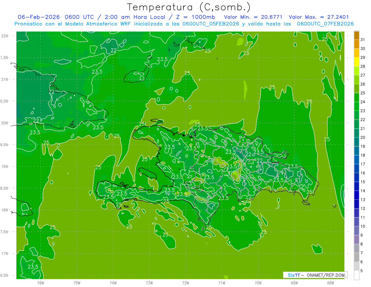Click legend label '17'
371x287 pixels.
[x=363, y=164]
